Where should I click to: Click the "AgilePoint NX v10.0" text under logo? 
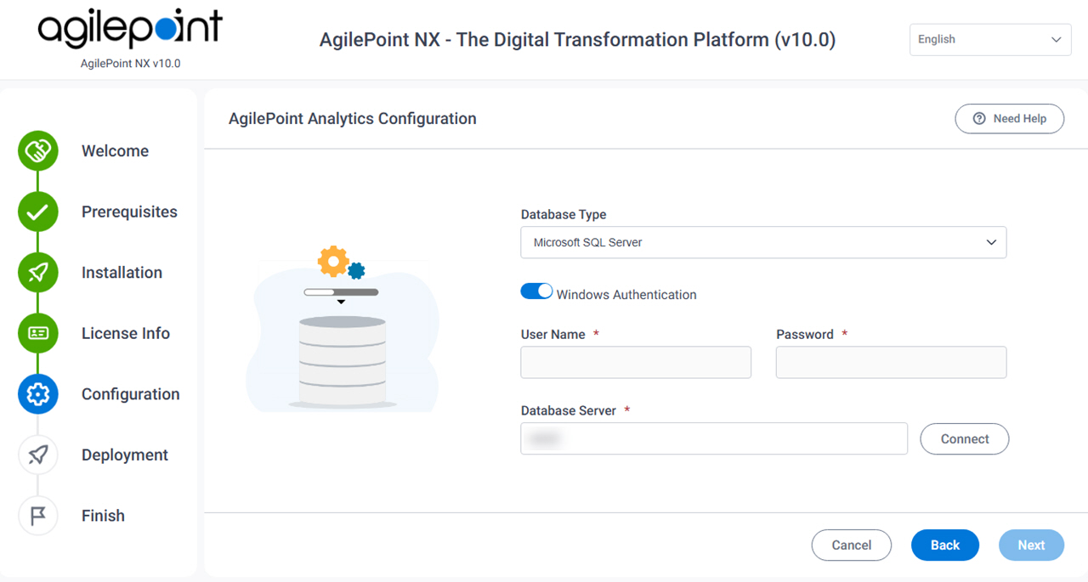point(130,64)
